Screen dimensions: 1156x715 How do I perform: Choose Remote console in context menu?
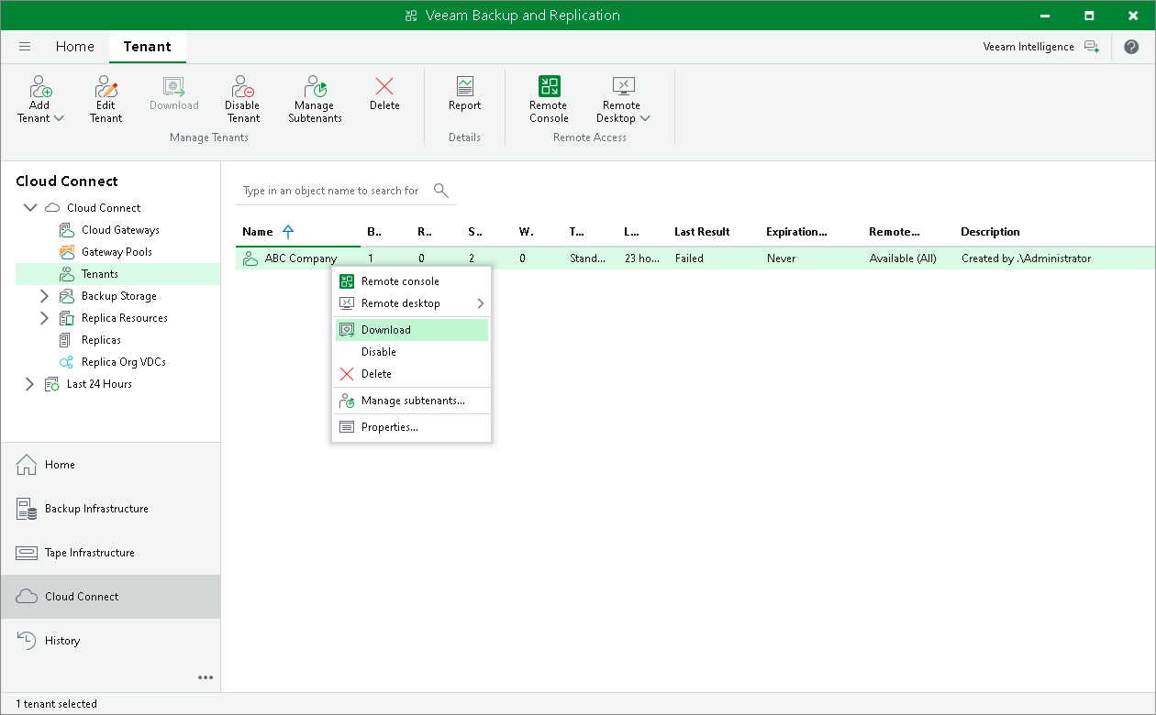(x=412, y=281)
